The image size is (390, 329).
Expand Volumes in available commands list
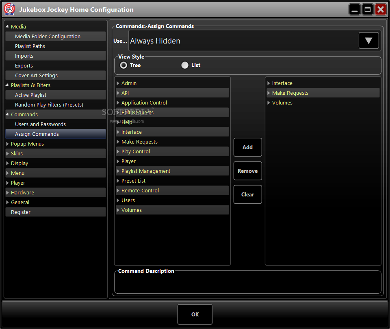pyautogui.click(x=118, y=210)
